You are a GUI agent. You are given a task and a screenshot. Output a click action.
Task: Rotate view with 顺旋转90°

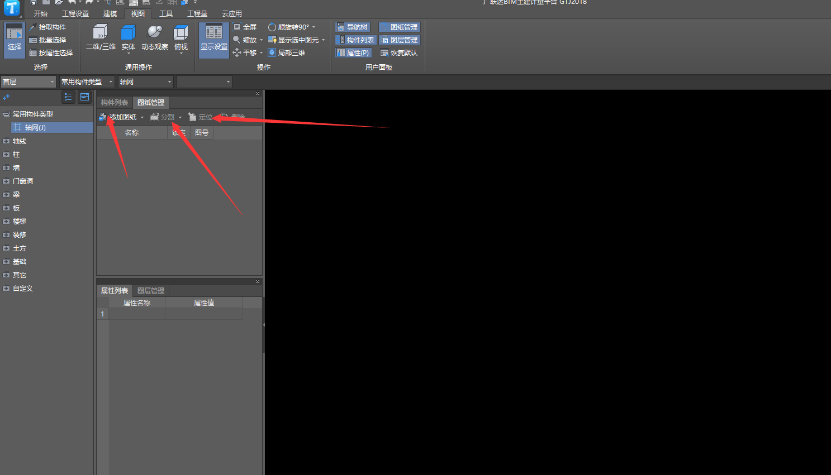[x=289, y=27]
